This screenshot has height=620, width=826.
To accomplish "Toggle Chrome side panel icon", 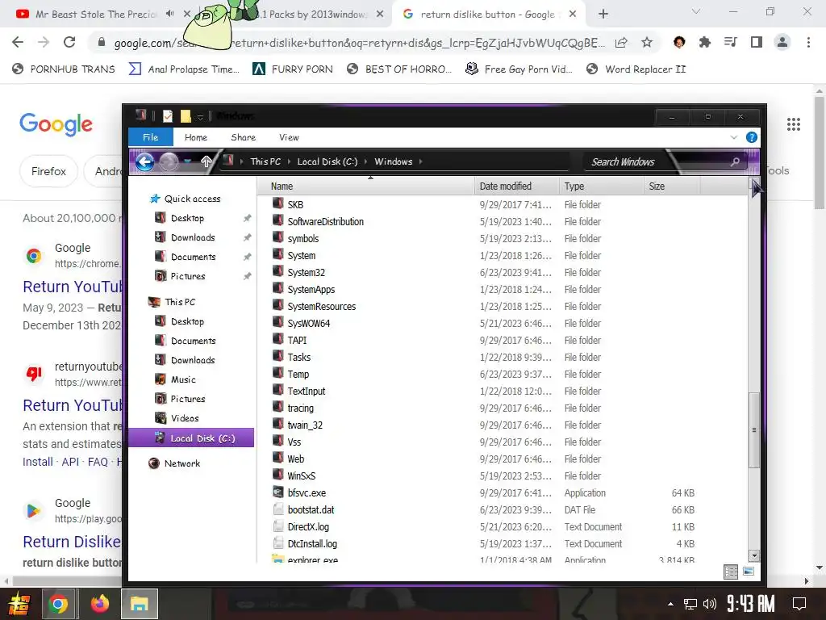I will tap(757, 42).
